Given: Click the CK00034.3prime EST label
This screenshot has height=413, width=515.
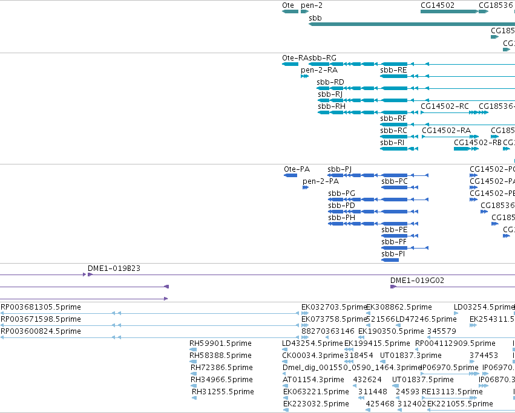Looking at the screenshot, I should (313, 356).
